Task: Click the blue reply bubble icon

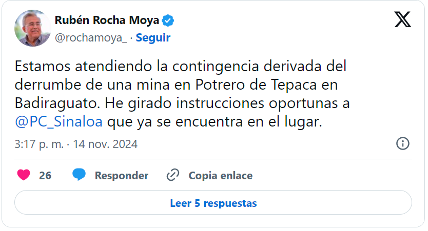Action: (x=79, y=175)
